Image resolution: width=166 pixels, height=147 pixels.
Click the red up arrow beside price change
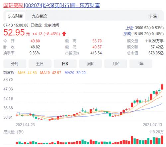[x=64, y=34]
